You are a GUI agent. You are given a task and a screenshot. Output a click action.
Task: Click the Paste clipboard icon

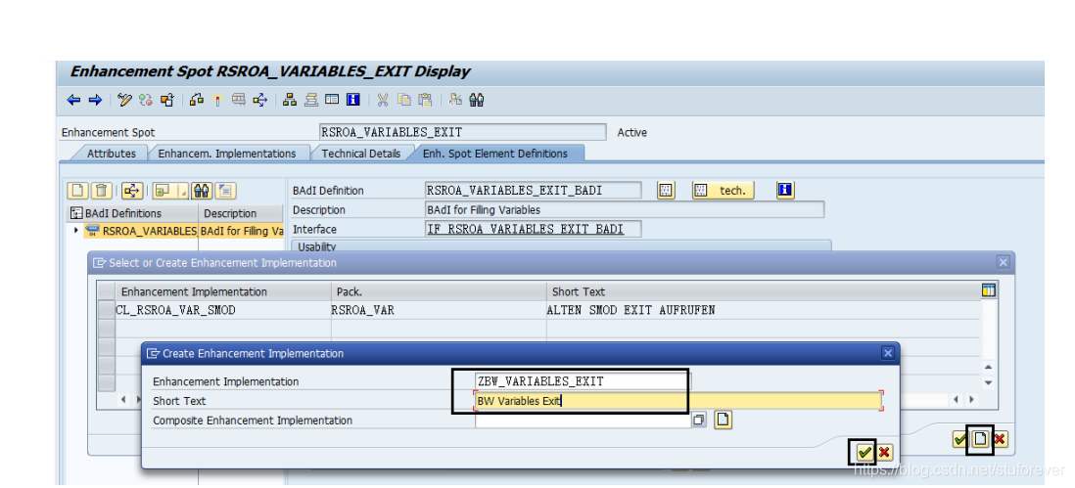[x=425, y=101]
